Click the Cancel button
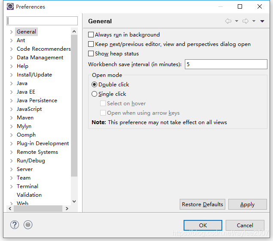This screenshot has height=241, width=273. [x=245, y=226]
